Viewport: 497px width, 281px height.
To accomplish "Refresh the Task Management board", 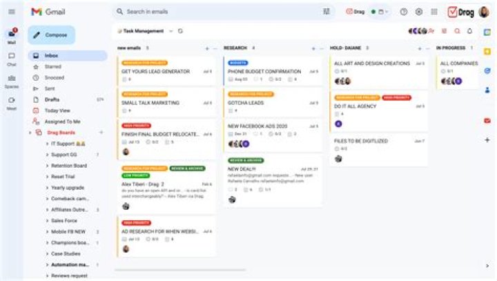I will point(180,31).
